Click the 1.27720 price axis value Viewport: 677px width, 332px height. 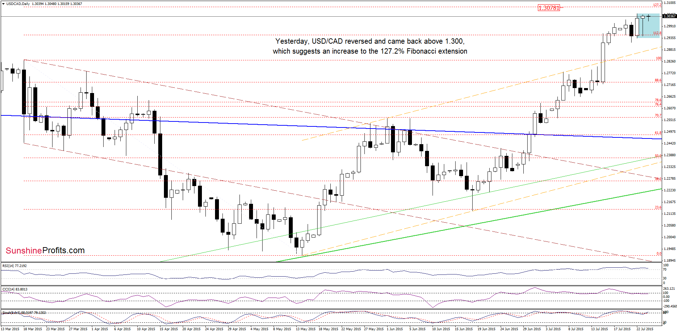click(670, 73)
